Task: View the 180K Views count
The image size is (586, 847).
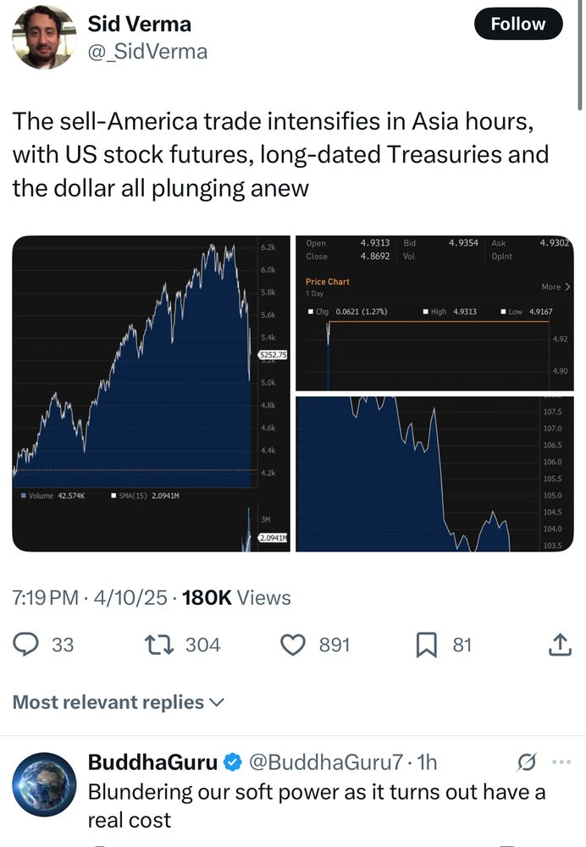Action: pos(236,597)
